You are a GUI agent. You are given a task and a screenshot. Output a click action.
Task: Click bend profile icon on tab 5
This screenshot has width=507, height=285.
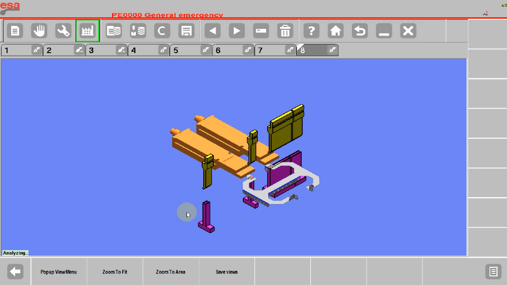tap(206, 50)
